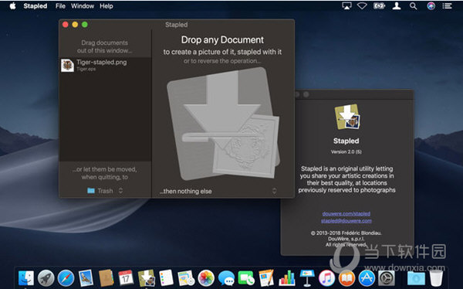Open the Apple menu
463x289 pixels.
click(12, 6)
